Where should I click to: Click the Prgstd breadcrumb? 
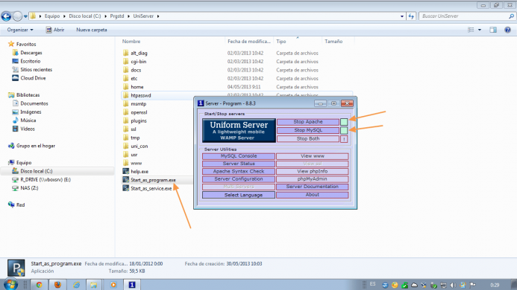[x=117, y=16]
